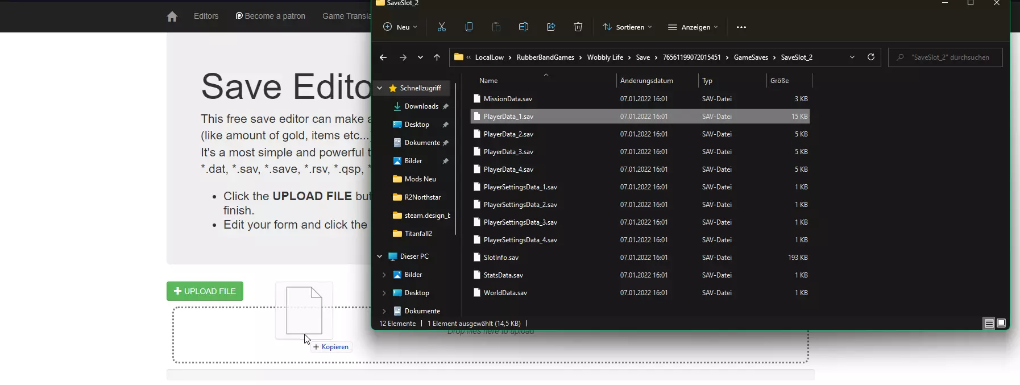Switch to large thumbnails view in status bar

click(x=1001, y=323)
